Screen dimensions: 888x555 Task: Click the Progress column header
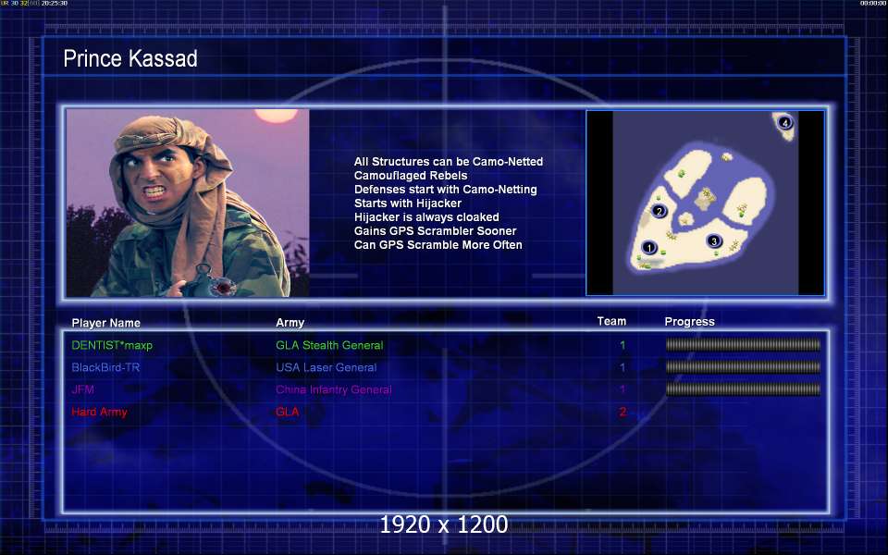(689, 322)
